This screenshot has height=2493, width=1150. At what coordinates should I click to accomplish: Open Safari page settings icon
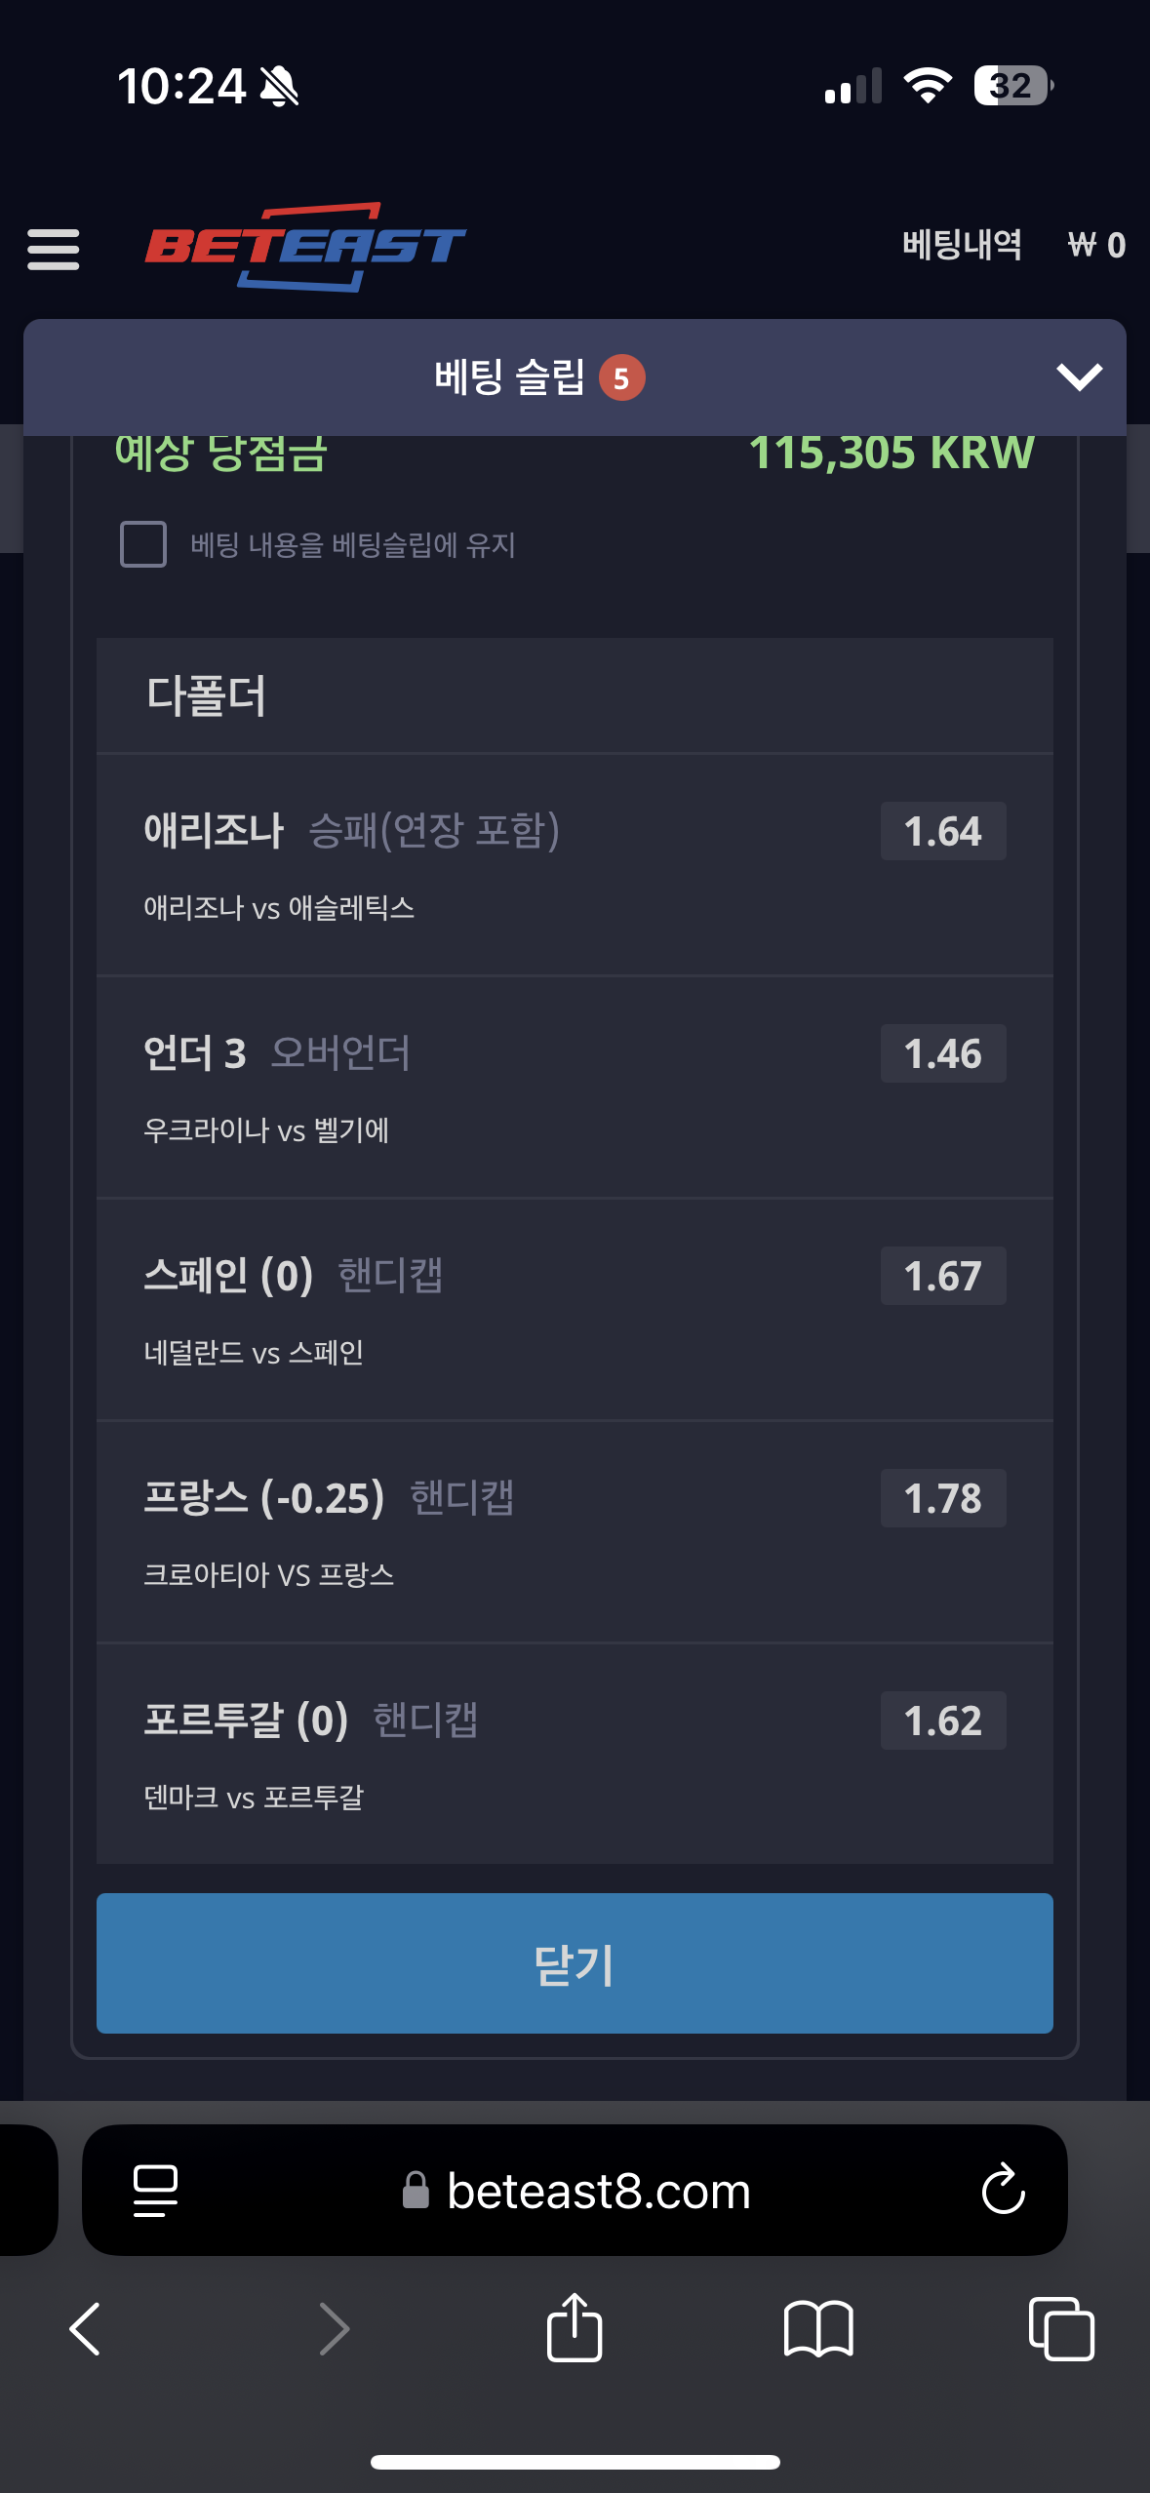coord(155,2191)
